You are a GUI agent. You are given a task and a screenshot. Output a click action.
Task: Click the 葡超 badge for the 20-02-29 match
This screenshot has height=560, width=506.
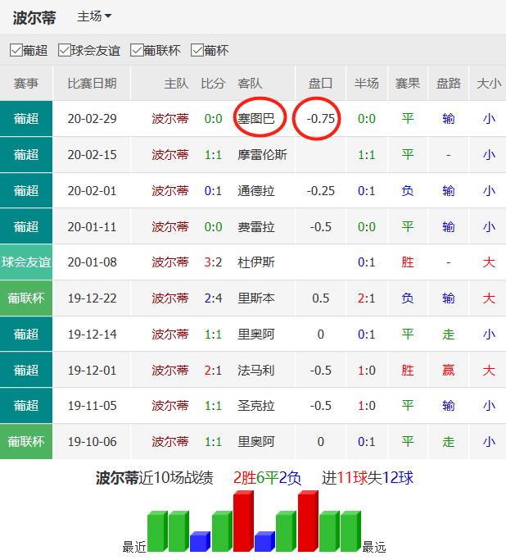click(26, 119)
